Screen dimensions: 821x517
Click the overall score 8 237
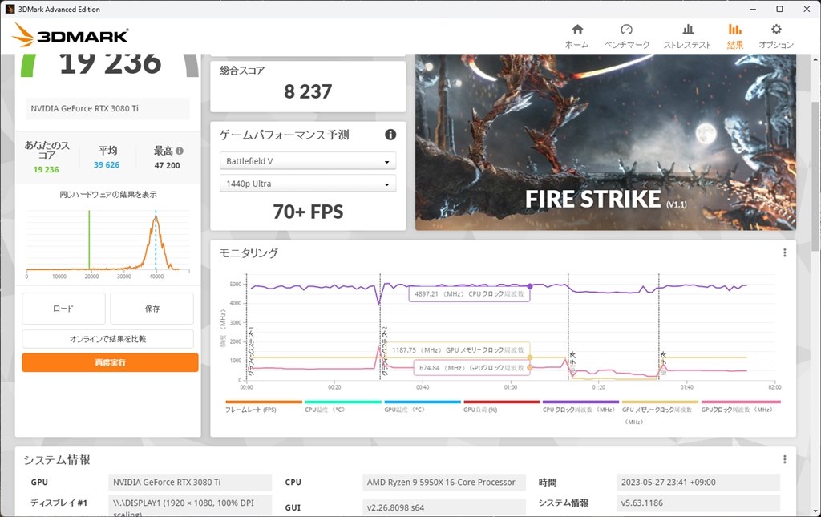tap(308, 91)
